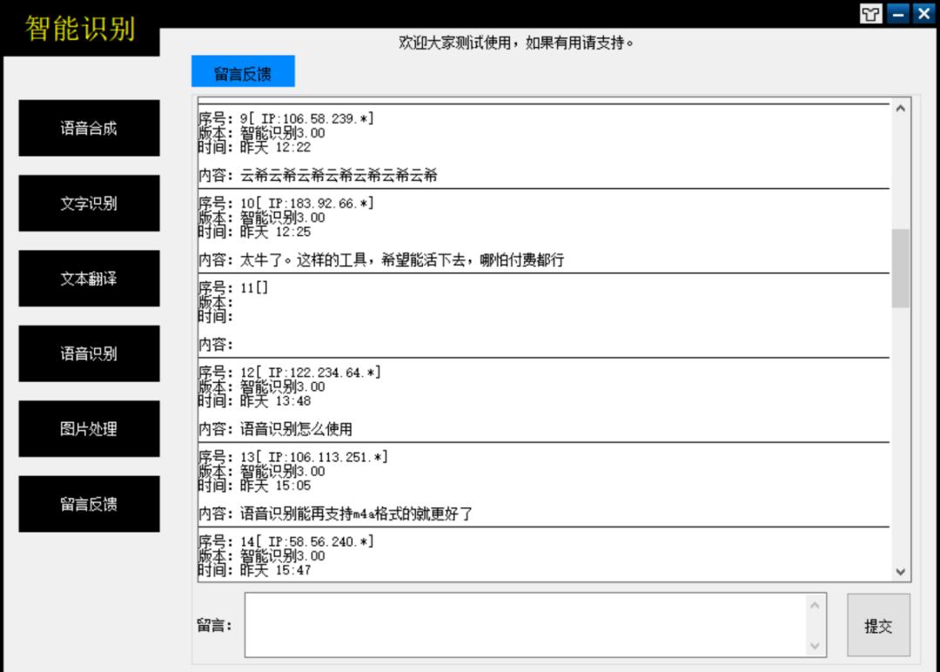
Task: Click the skin/theme icon in title bar
Action: click(x=869, y=13)
